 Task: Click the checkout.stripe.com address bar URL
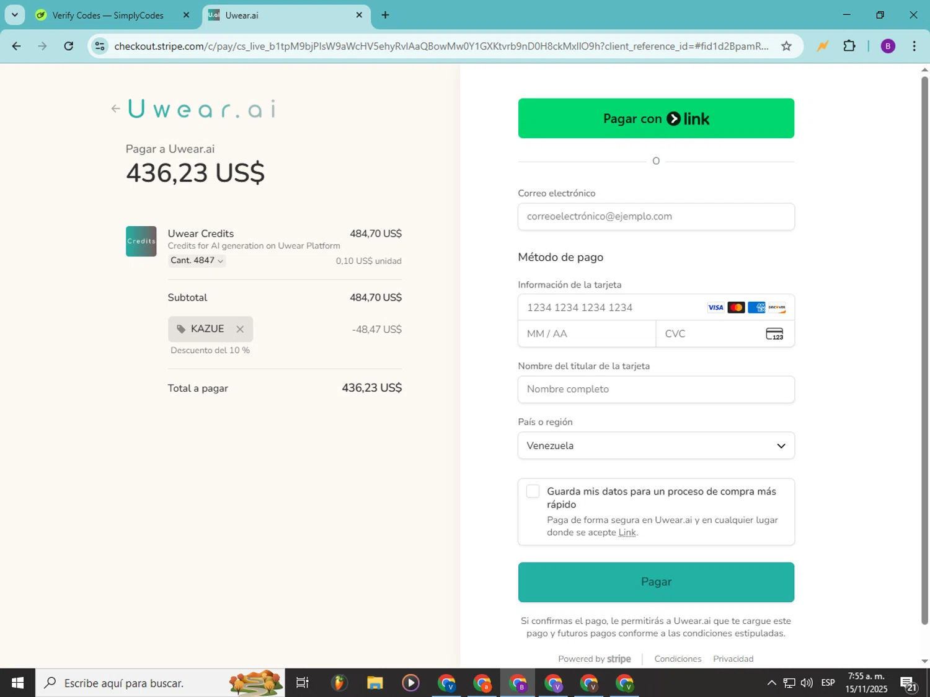pos(441,46)
